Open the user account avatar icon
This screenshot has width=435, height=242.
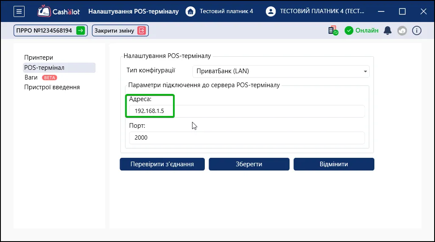tap(270, 11)
